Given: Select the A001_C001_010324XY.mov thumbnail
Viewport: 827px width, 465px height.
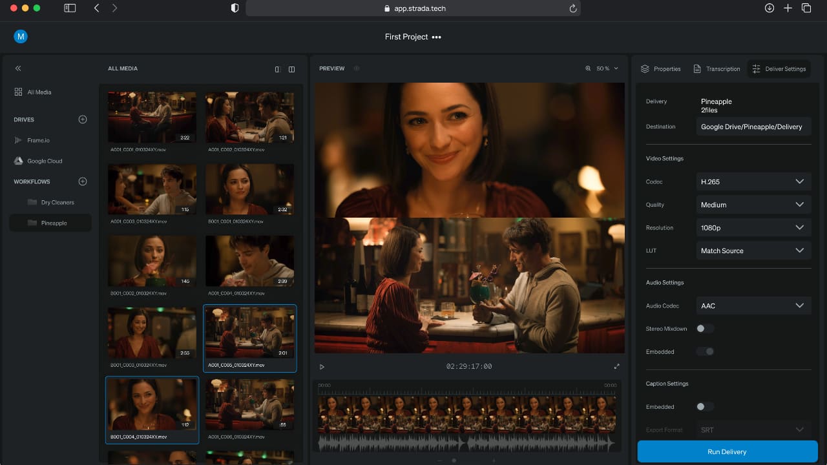Looking at the screenshot, I should coord(152,117).
